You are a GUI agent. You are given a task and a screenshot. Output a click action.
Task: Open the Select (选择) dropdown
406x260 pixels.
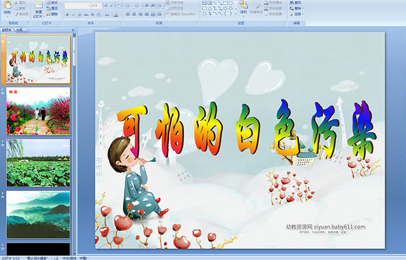click(x=296, y=14)
